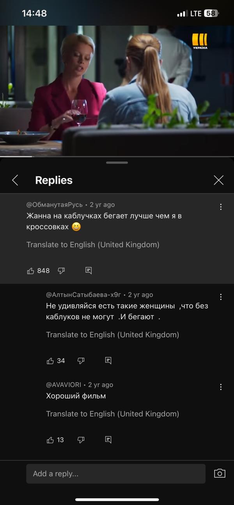Dislike the ОбманутаяРусь comment
234x505 pixels.
point(61,271)
